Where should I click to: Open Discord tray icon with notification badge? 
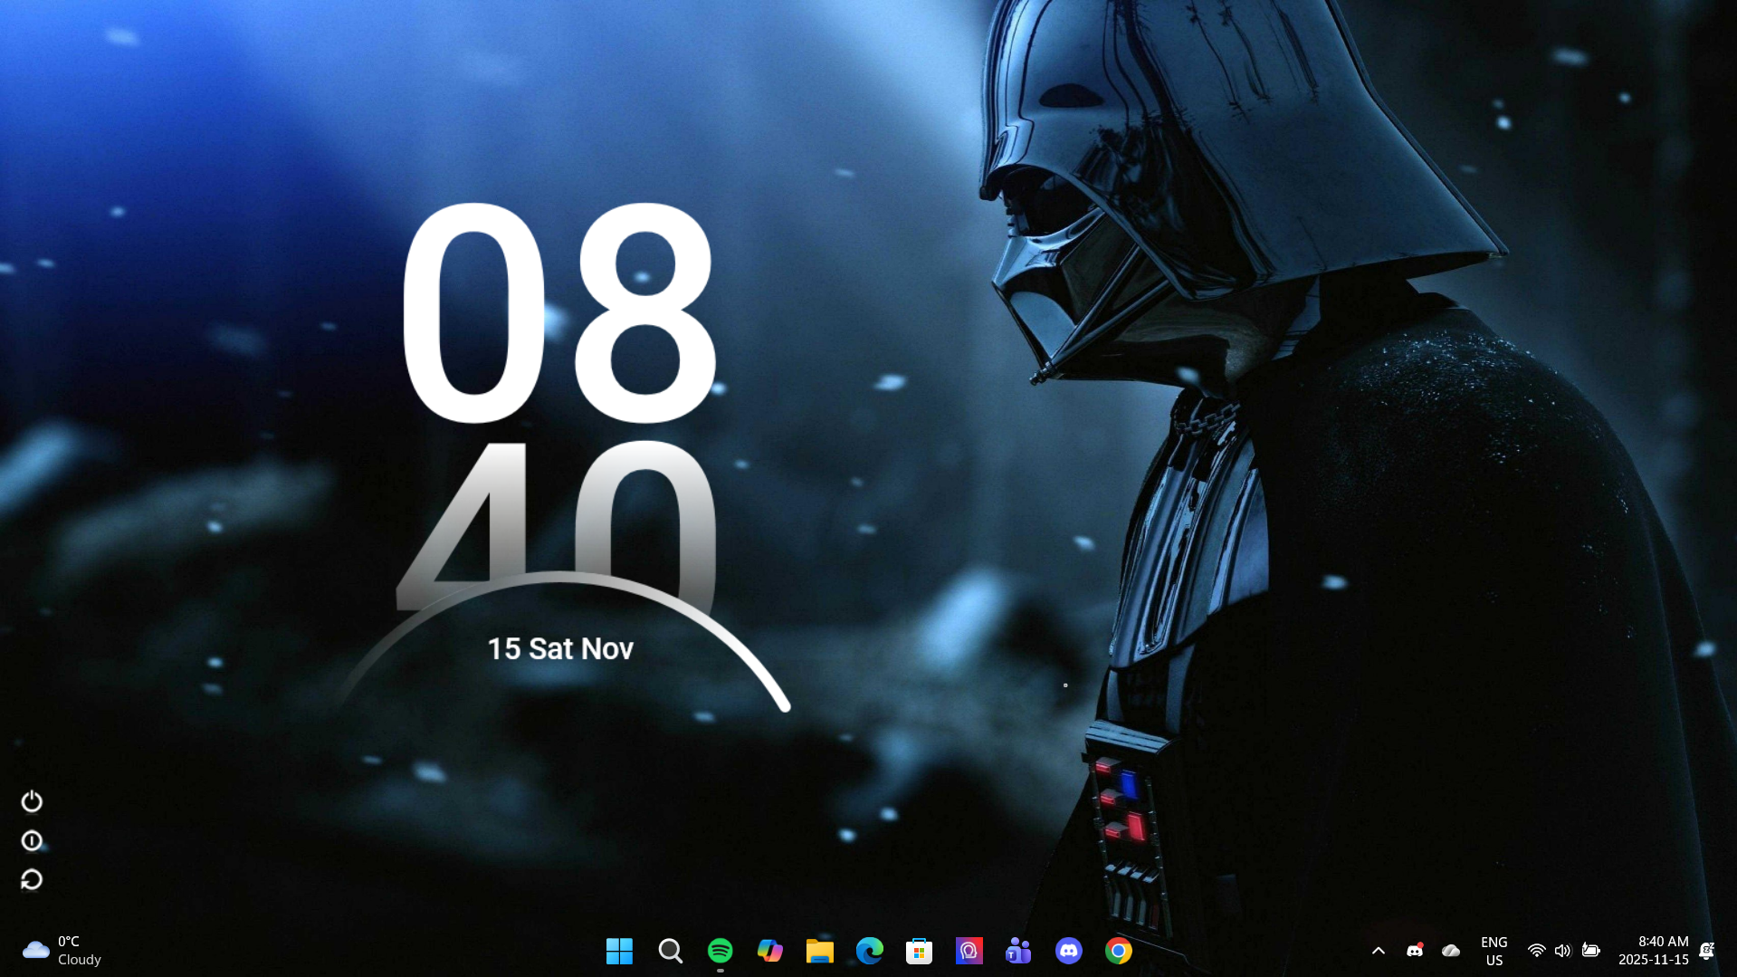click(x=1415, y=950)
